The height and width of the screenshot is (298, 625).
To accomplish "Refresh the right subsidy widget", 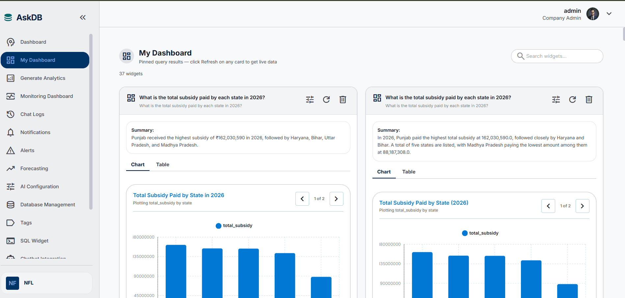I will [x=573, y=100].
